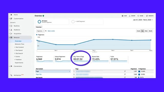
Task: Expand the Customization section
Action: 9,19
